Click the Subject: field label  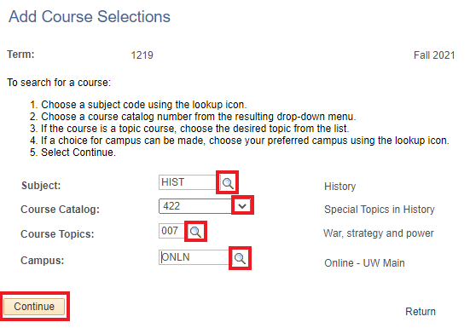[41, 186]
